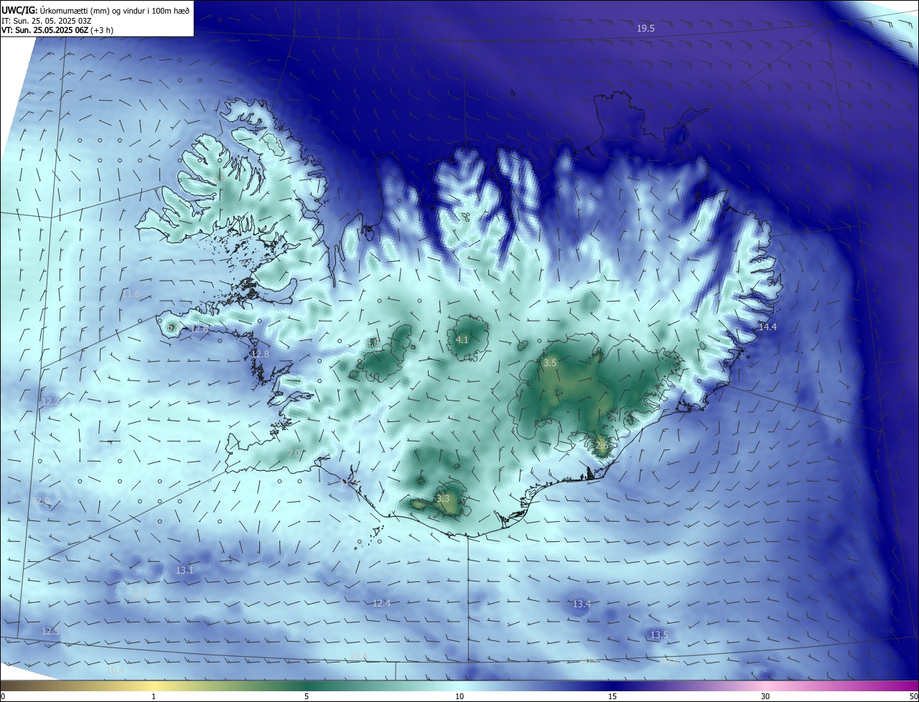Click the 0 label on the color scale
The height and width of the screenshot is (702, 919).
click(x=3, y=696)
